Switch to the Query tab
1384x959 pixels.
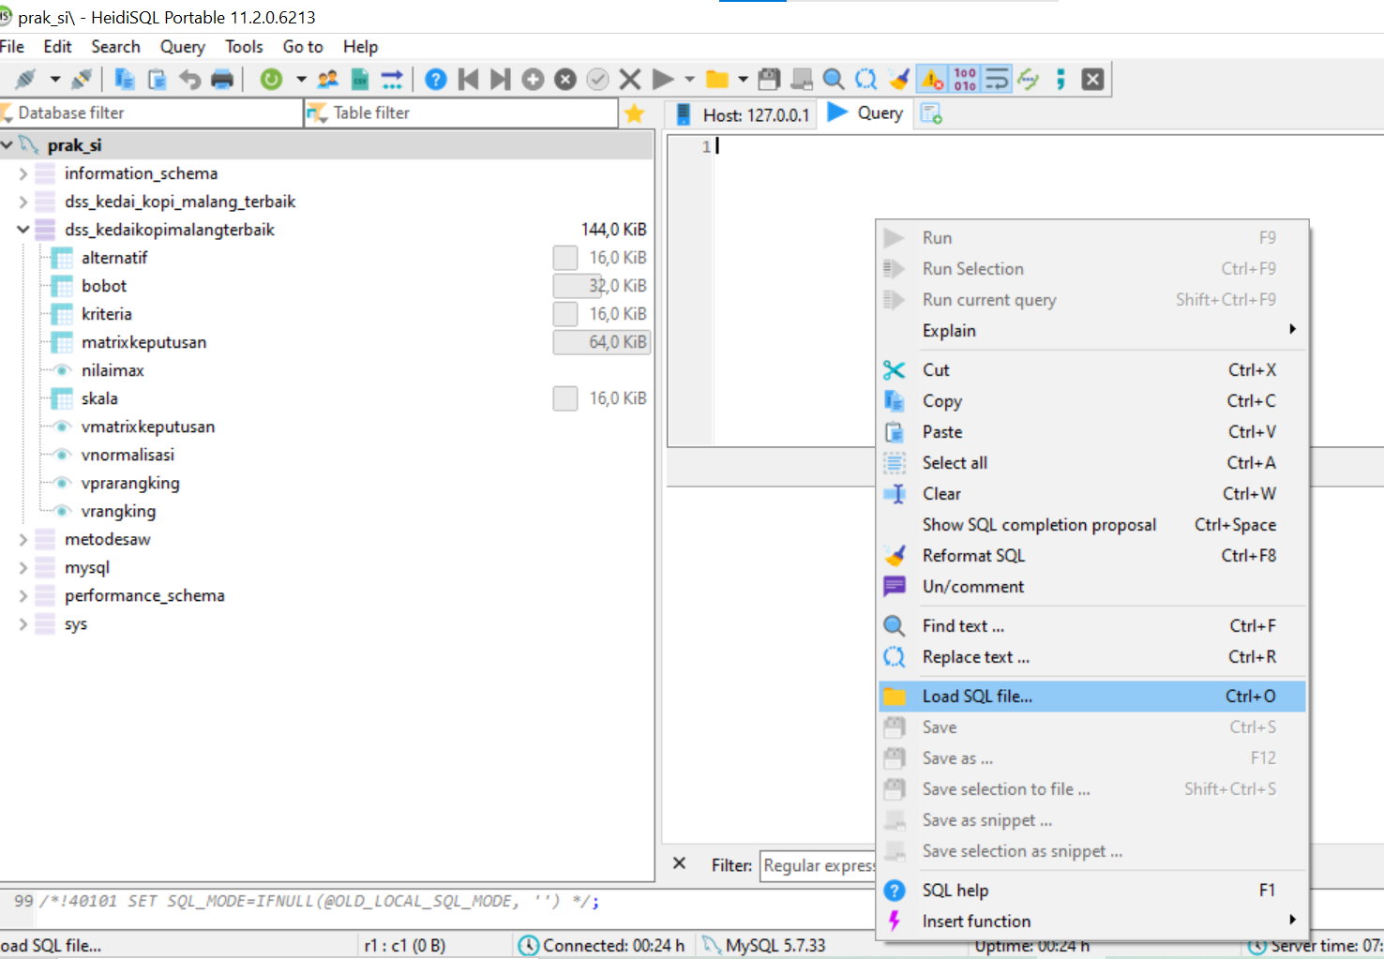tap(866, 113)
